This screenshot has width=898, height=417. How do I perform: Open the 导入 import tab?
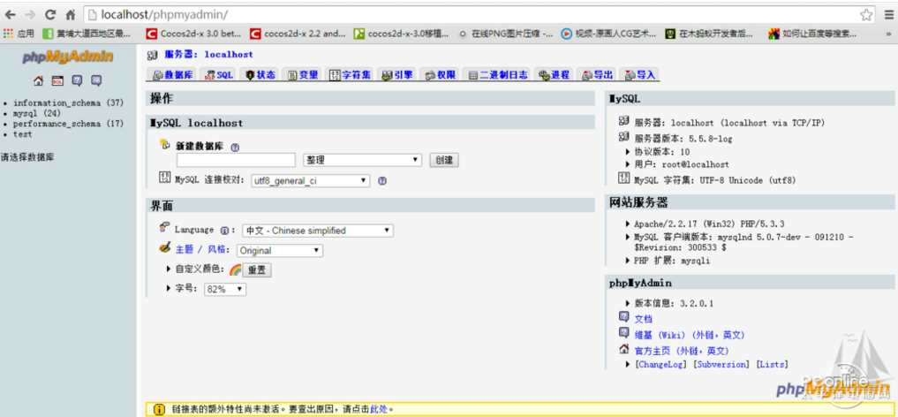pos(639,74)
